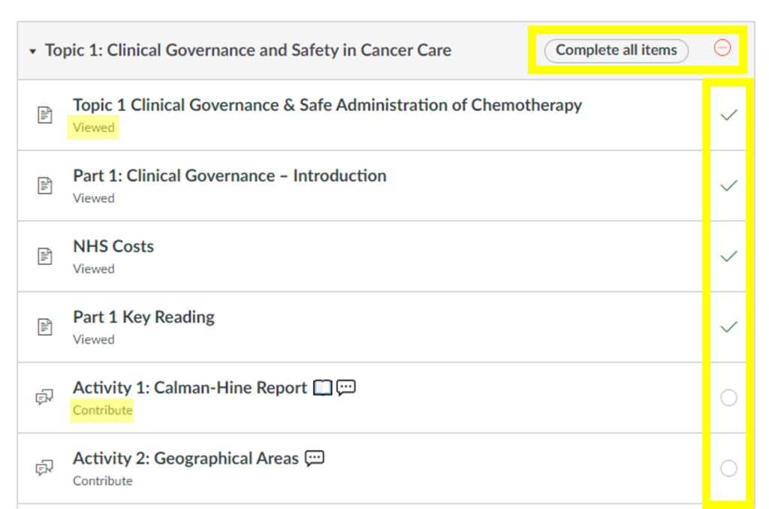Screen dimensions: 769x509
Task: Click discussion icon left of Activity 2: Geographical Areas
Action: 45,468
